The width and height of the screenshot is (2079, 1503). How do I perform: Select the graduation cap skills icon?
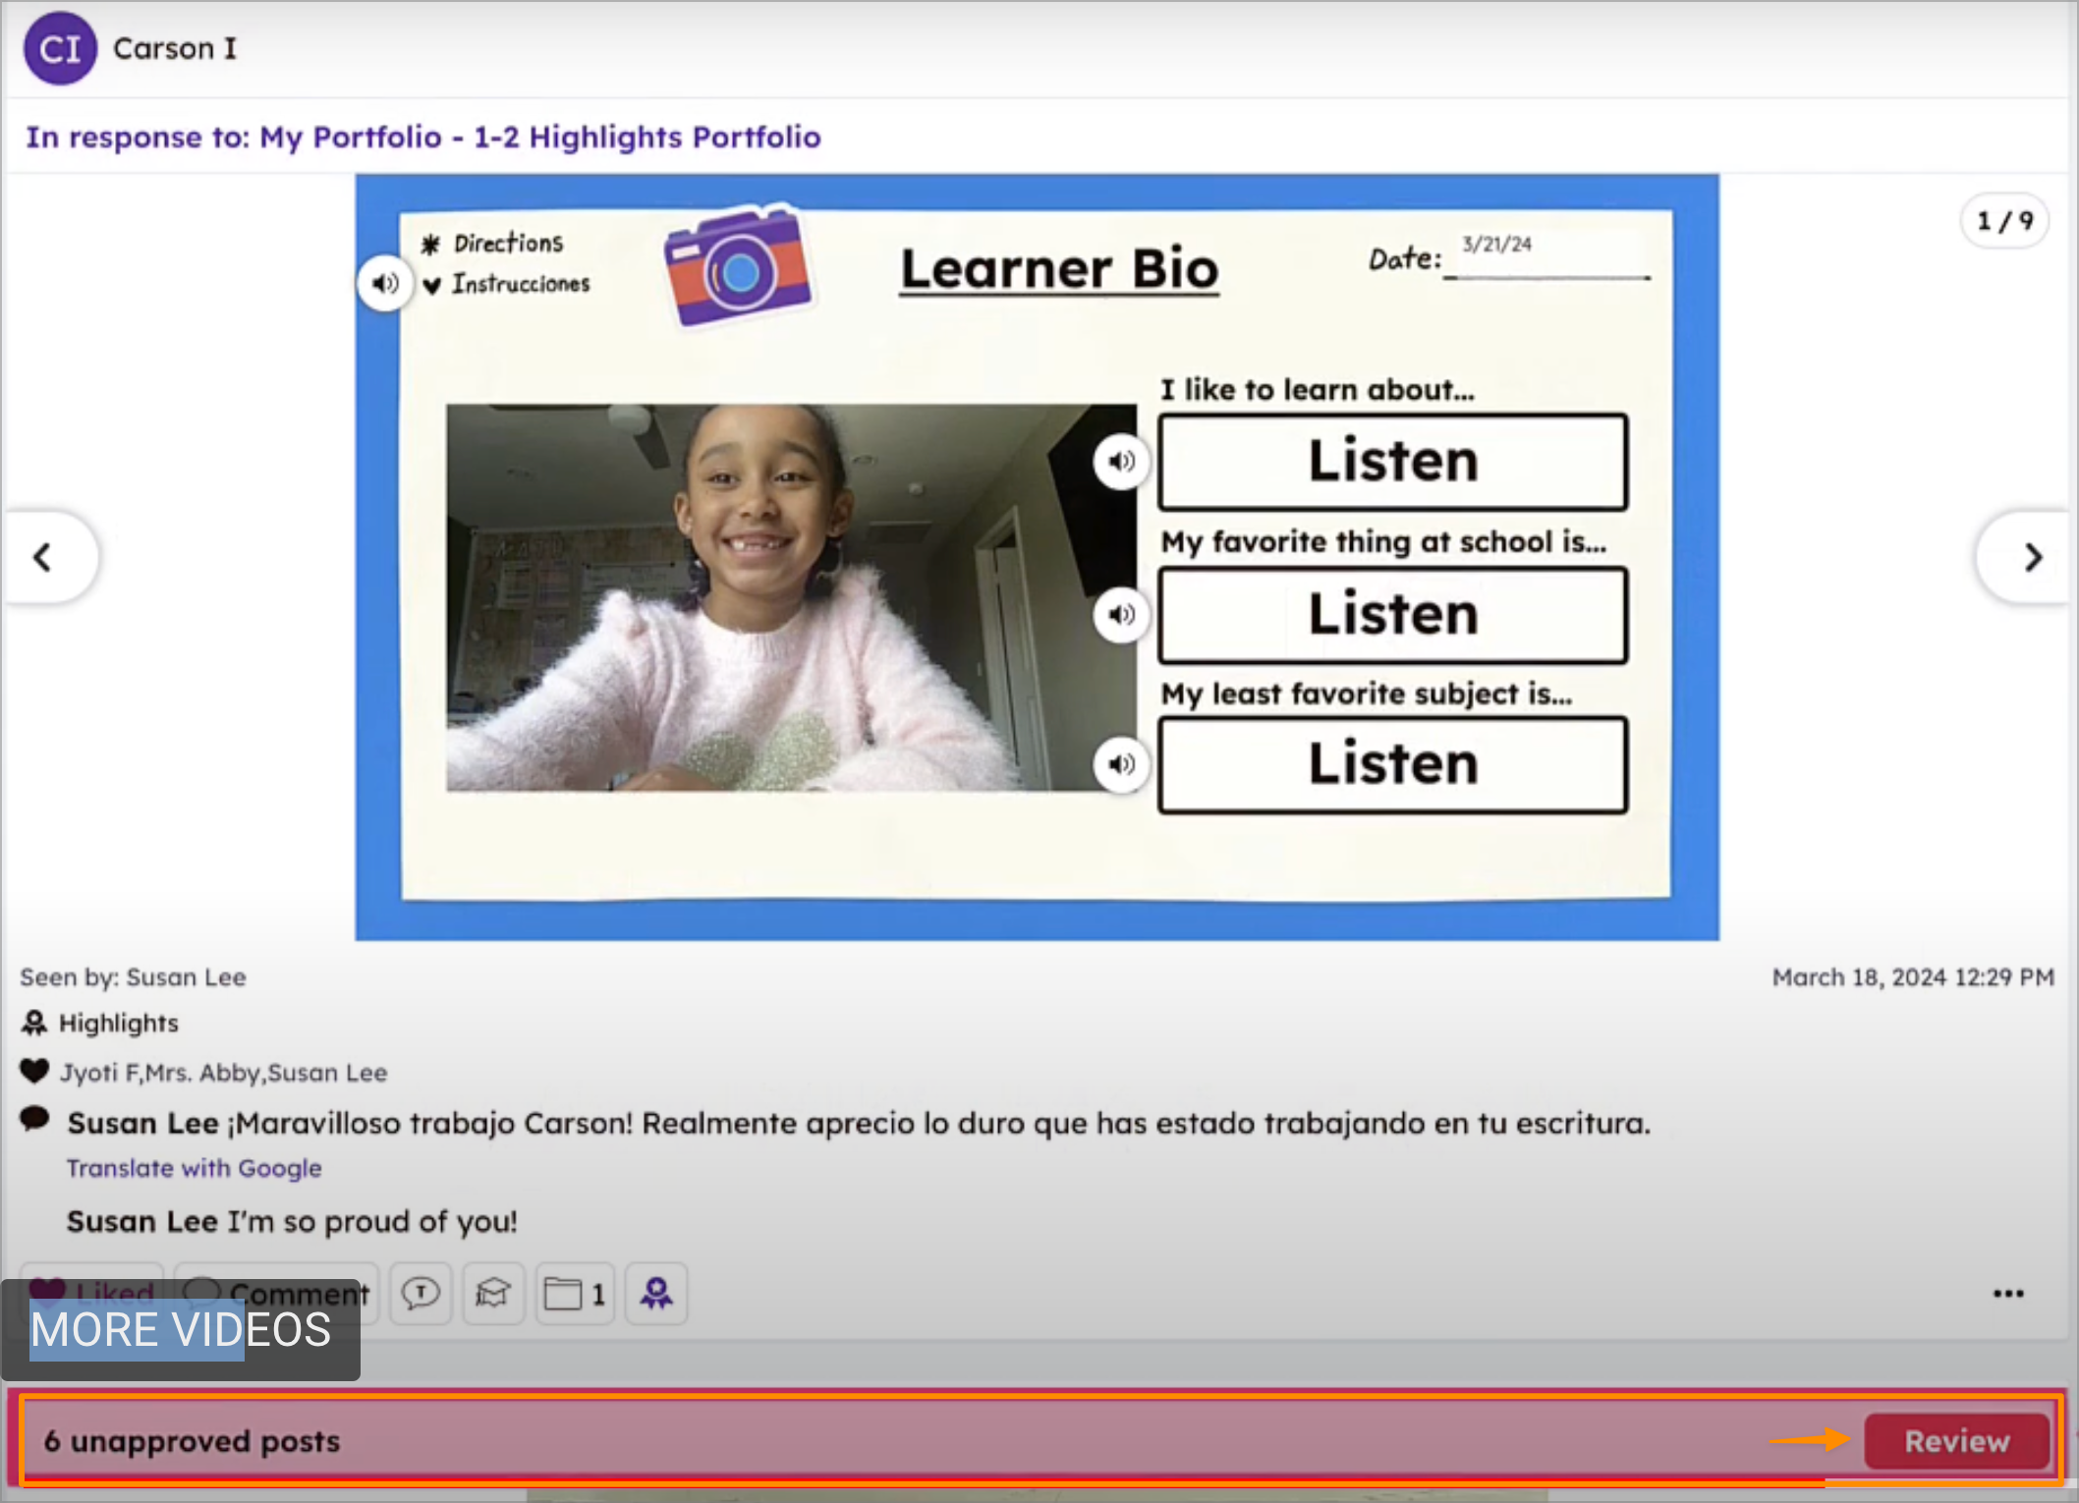(493, 1294)
